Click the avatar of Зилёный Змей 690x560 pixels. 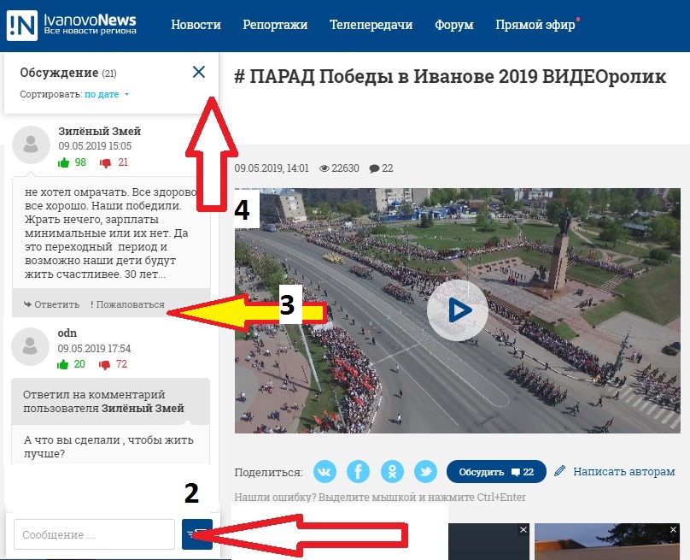(31, 145)
